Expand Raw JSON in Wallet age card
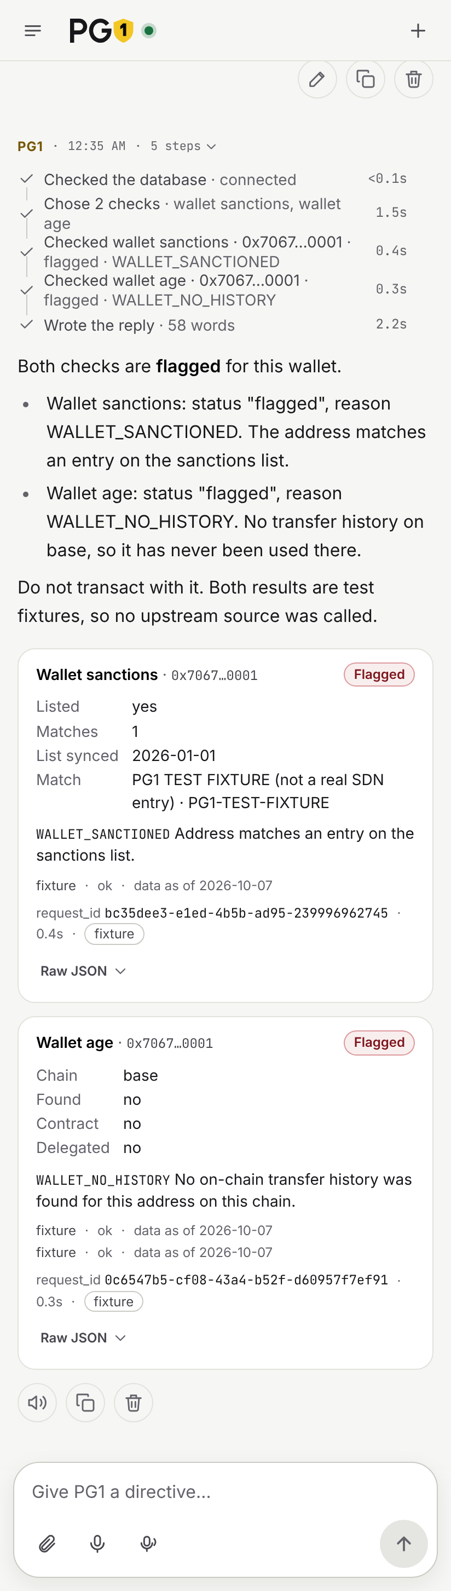Screen dimensions: 451x1591 point(83,1338)
